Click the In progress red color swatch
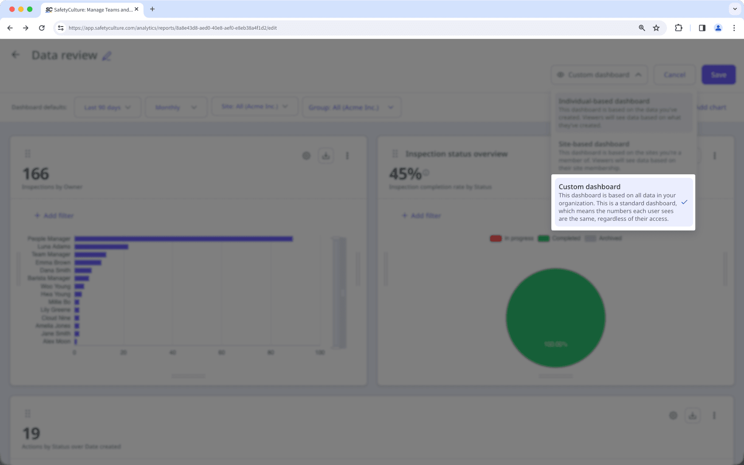 (495, 238)
